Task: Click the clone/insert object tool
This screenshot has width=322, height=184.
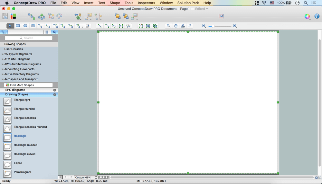Action: click(x=88, y=26)
